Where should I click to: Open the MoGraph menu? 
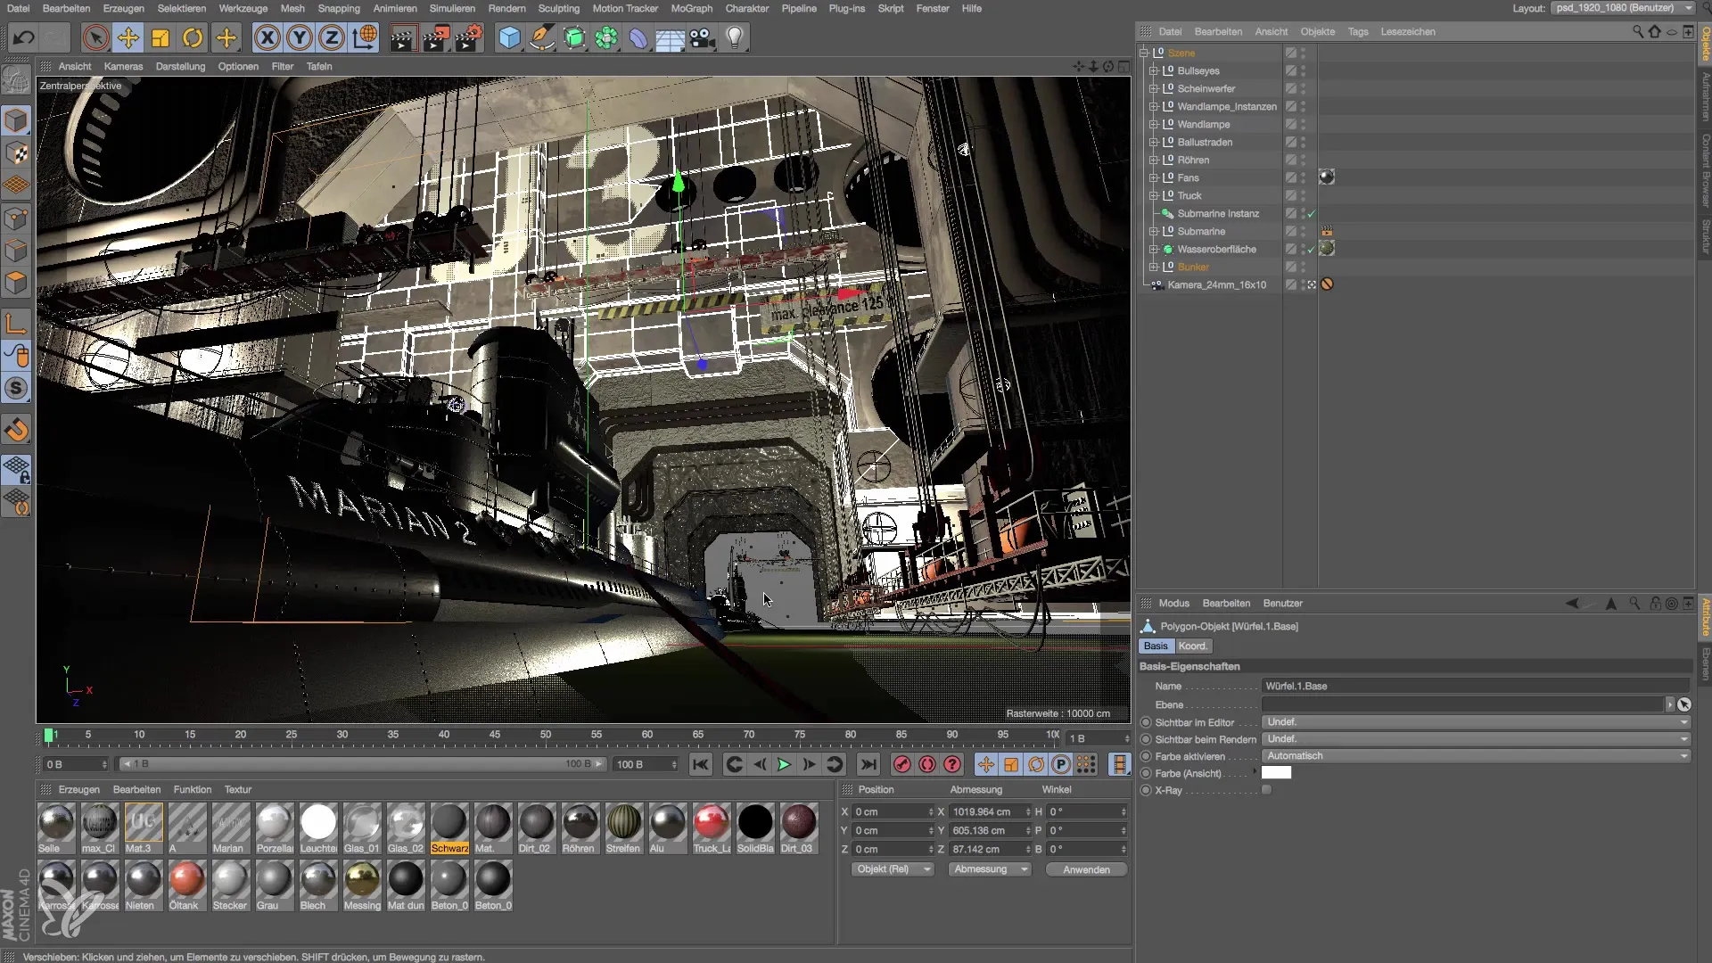pos(692,8)
